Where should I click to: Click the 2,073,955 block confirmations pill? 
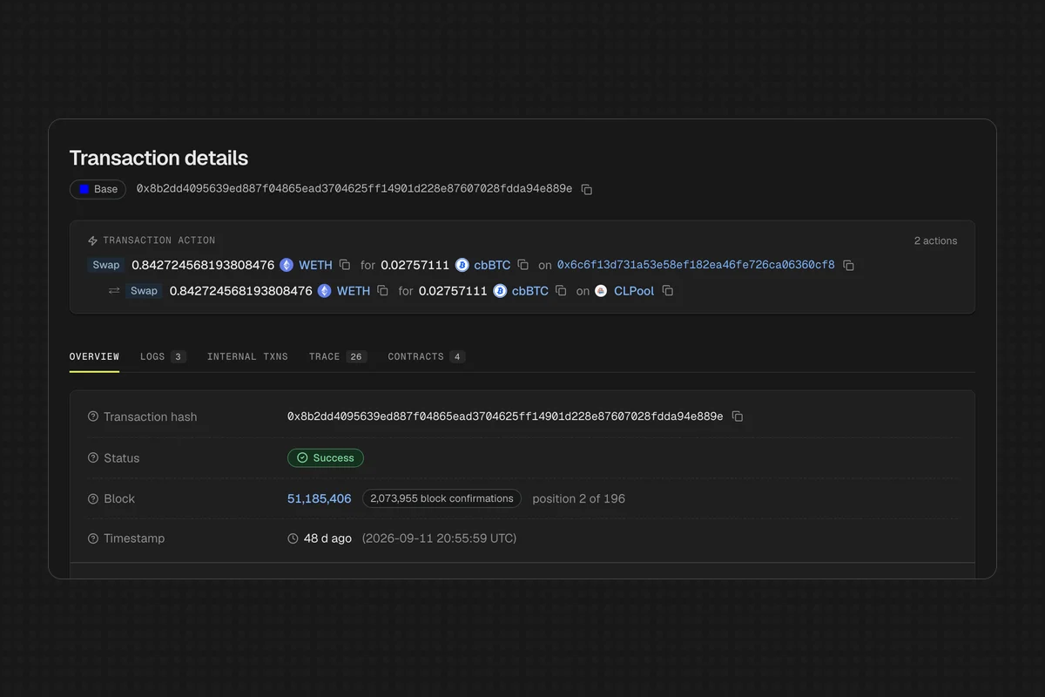(442, 498)
